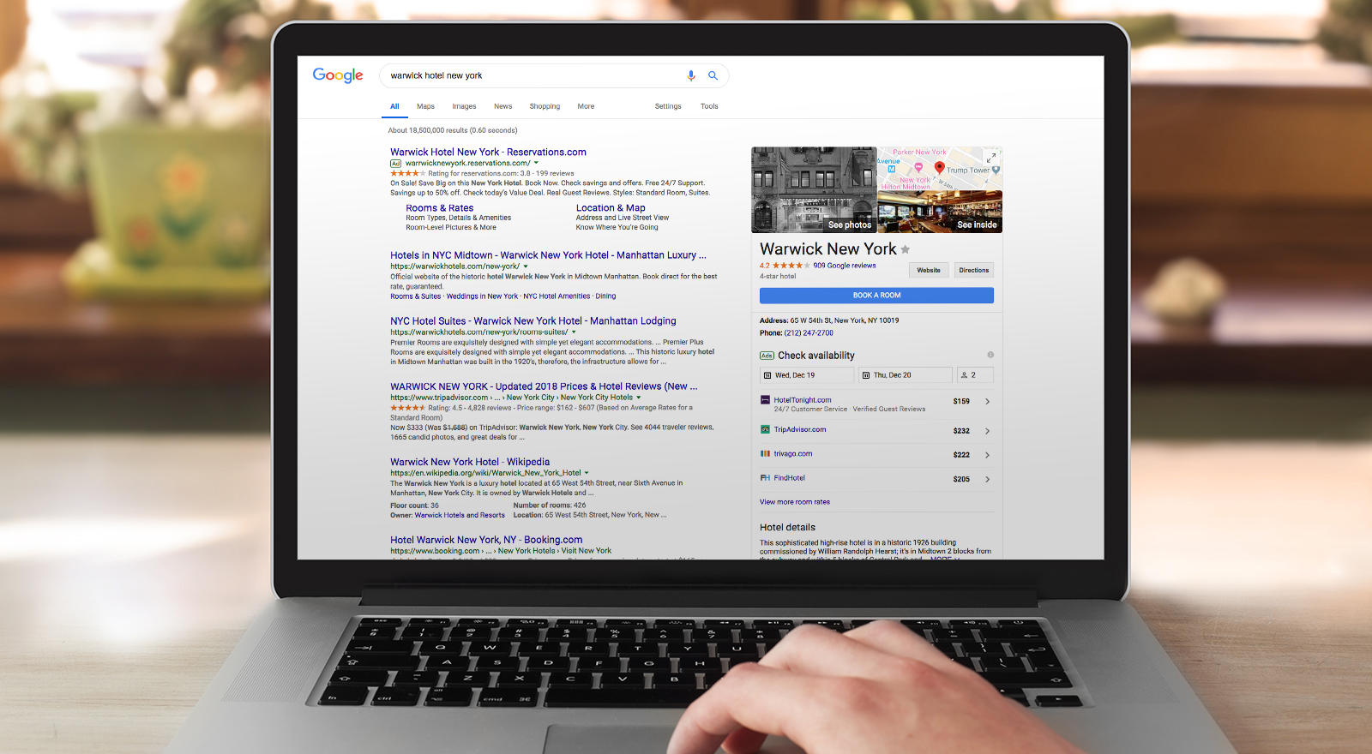Viewport: 1372px width, 754px height.
Task: Click the TripAdvisor.com logo icon
Action: [765, 429]
